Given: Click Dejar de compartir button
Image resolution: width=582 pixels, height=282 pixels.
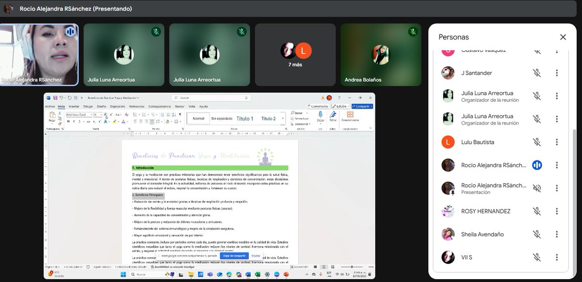Looking at the screenshot, I should (234, 255).
